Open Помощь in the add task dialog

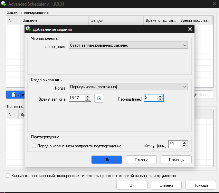176,160
